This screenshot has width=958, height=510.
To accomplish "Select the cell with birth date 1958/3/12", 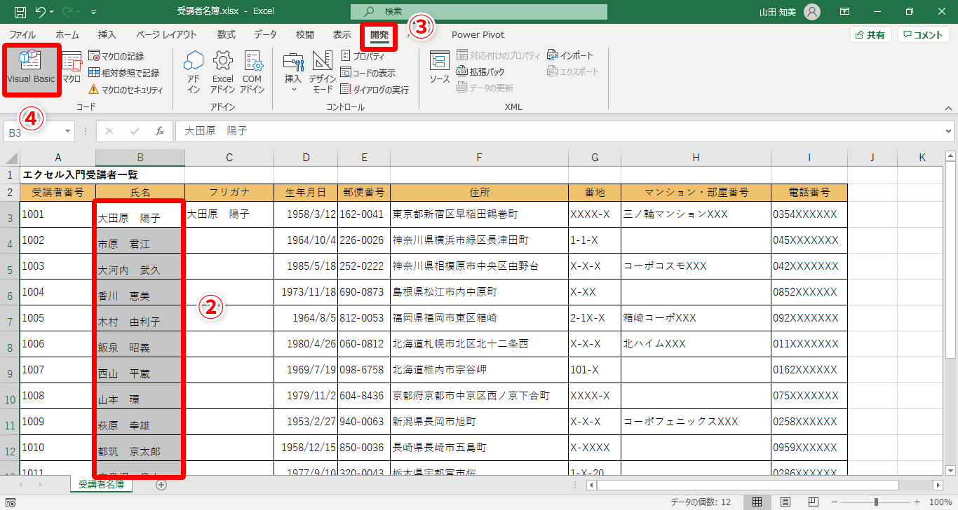I will pos(306,214).
